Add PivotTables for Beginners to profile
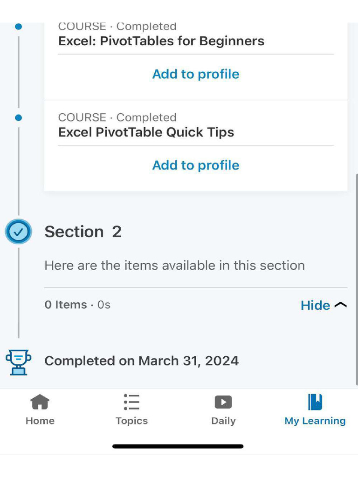Viewport: 358px width, 477px height. click(196, 74)
